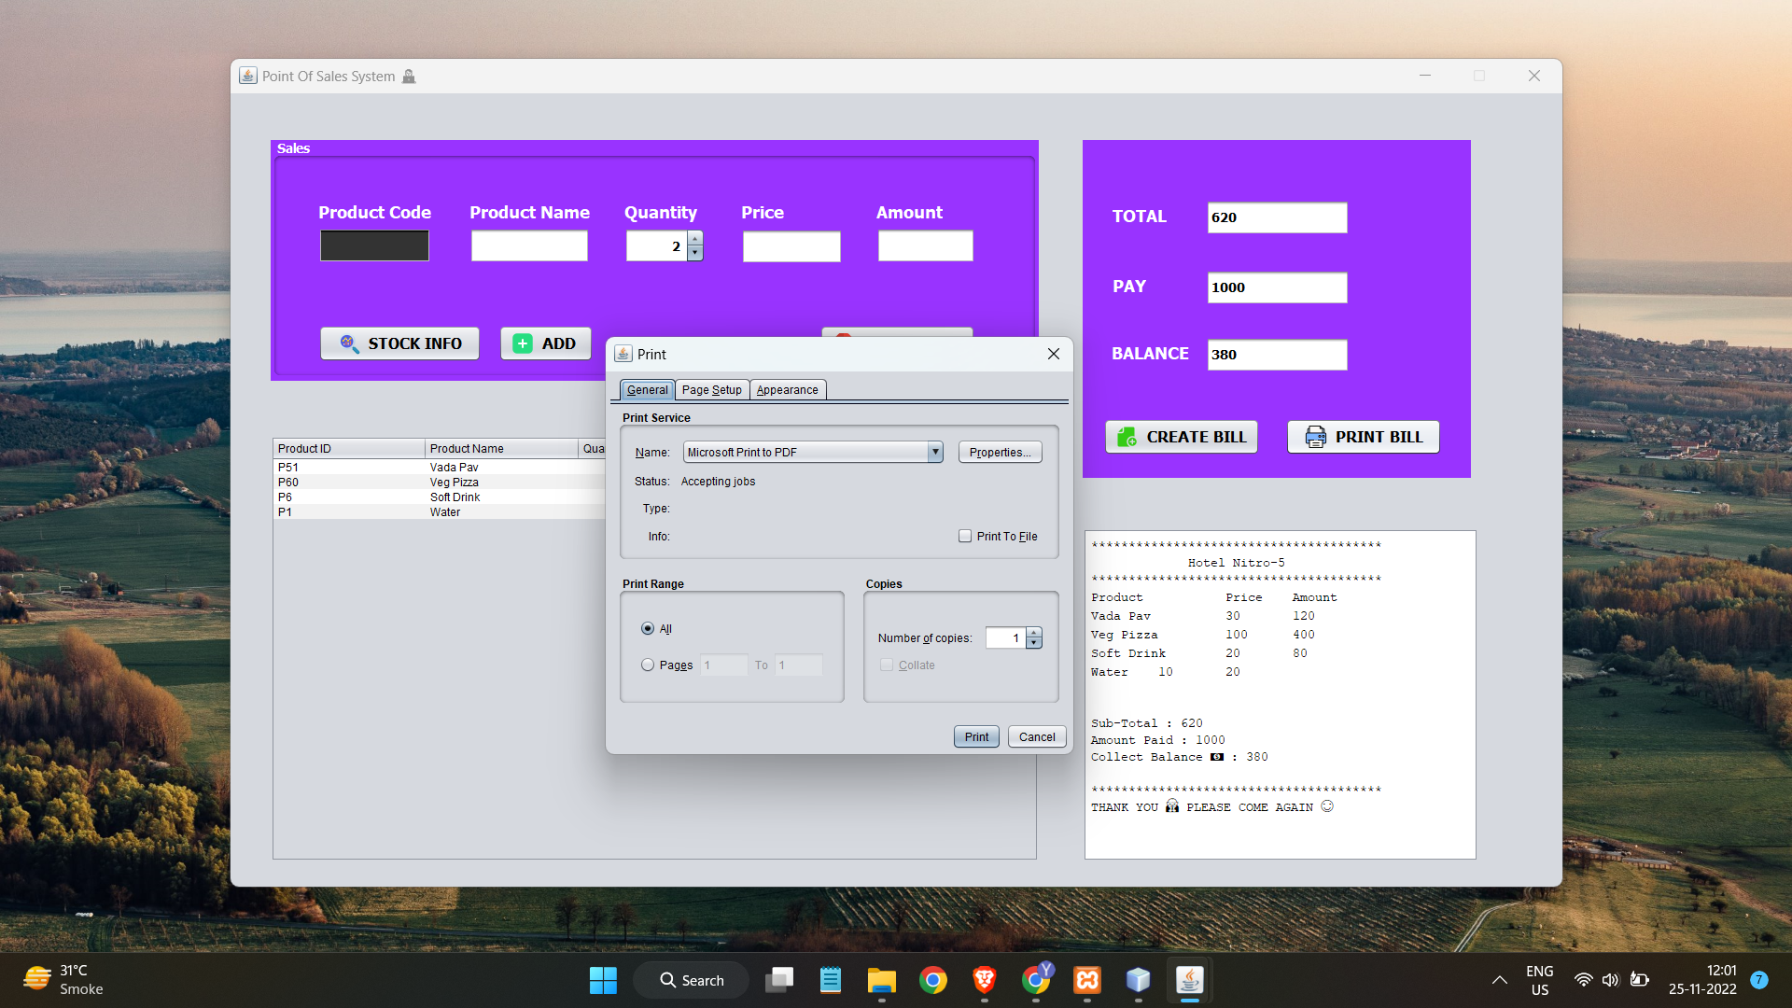The width and height of the screenshot is (1792, 1008).
Task: Open Brave browser from the taskbar
Action: [x=984, y=980]
